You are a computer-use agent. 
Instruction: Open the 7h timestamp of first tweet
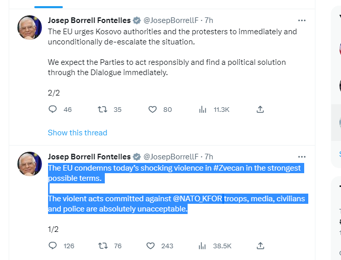click(209, 20)
